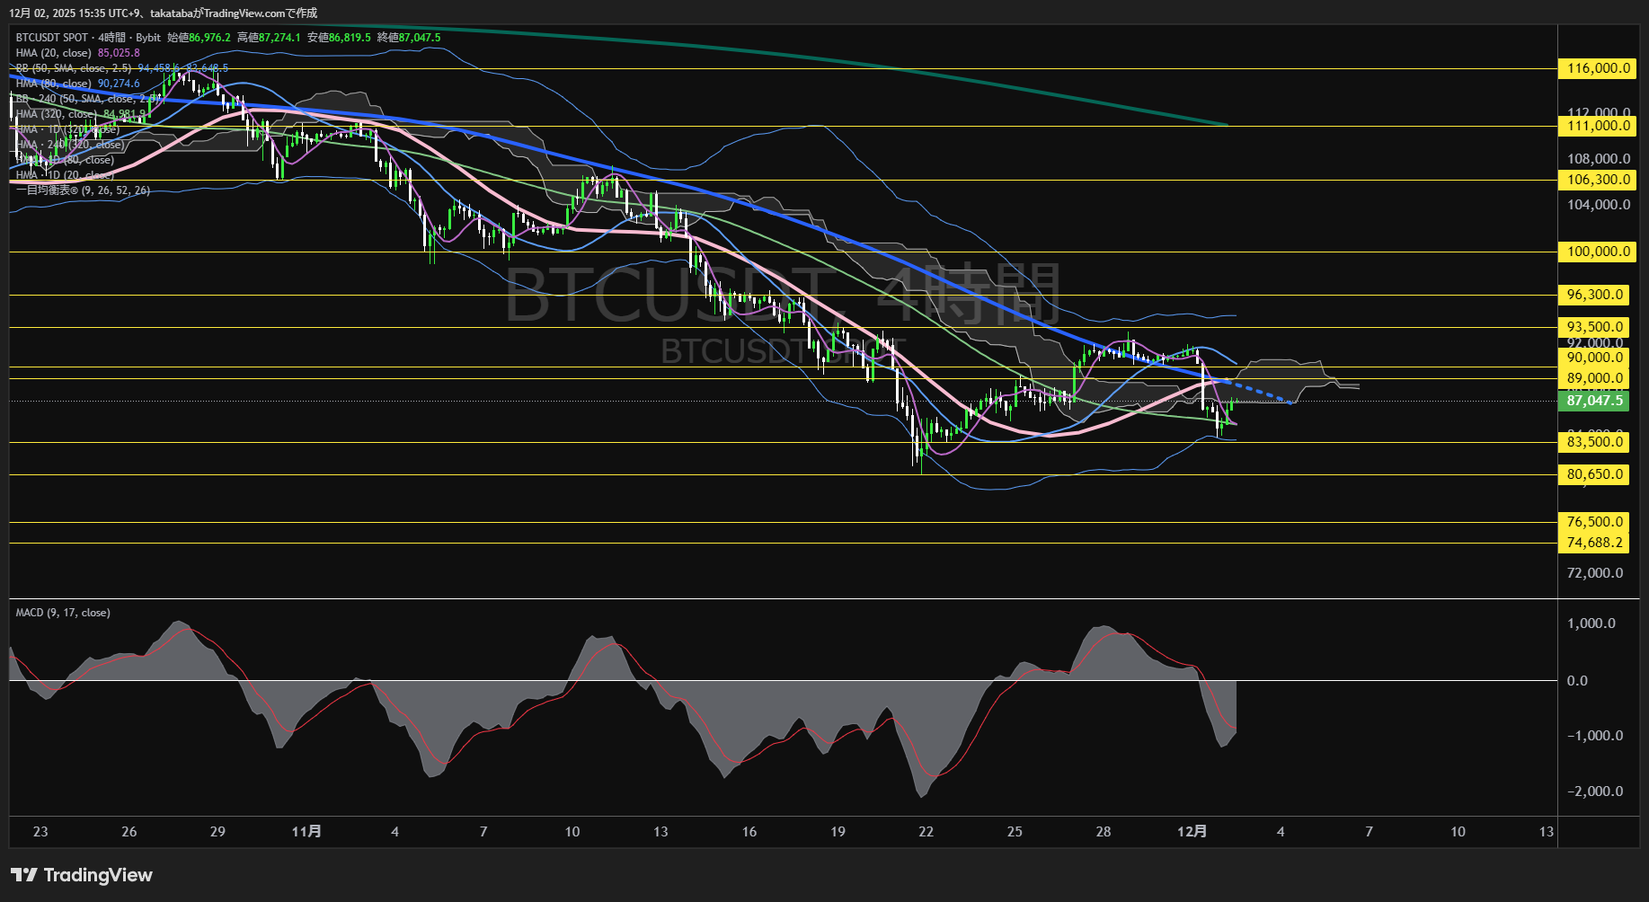This screenshot has height=902, width=1649.
Task: Click the 一目均衡表 (9, 26, 52, 26) legend
Action: (81, 190)
